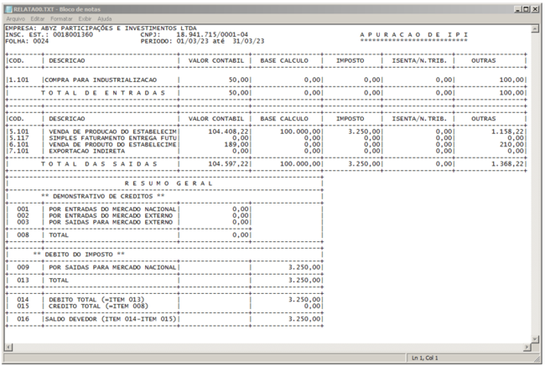Viewport: 545px width, 366px height.
Task: Click the 1.158,22 outras value
Action: [507, 131]
